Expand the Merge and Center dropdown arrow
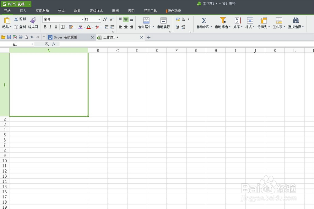This screenshot has height=209, width=314. coord(154,27)
